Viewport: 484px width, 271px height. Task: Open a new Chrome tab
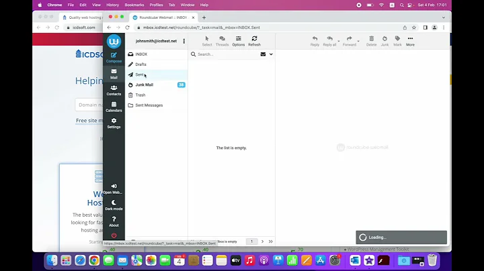coord(204,17)
